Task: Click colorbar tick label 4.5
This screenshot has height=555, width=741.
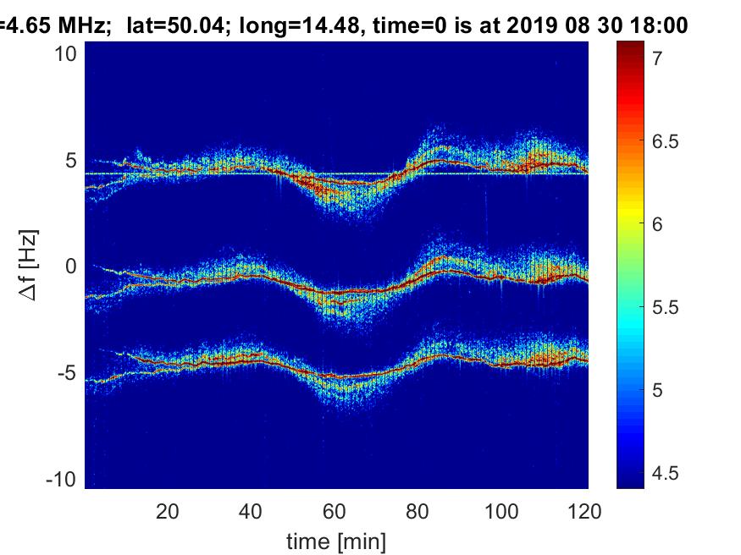Action: pos(666,473)
